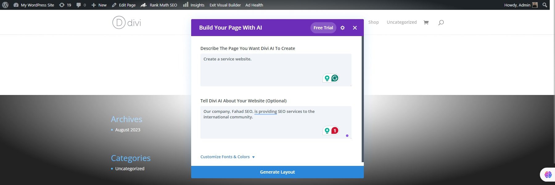Click the 'Build Your Page With AI' title
This screenshot has height=185, width=555.
[230, 28]
